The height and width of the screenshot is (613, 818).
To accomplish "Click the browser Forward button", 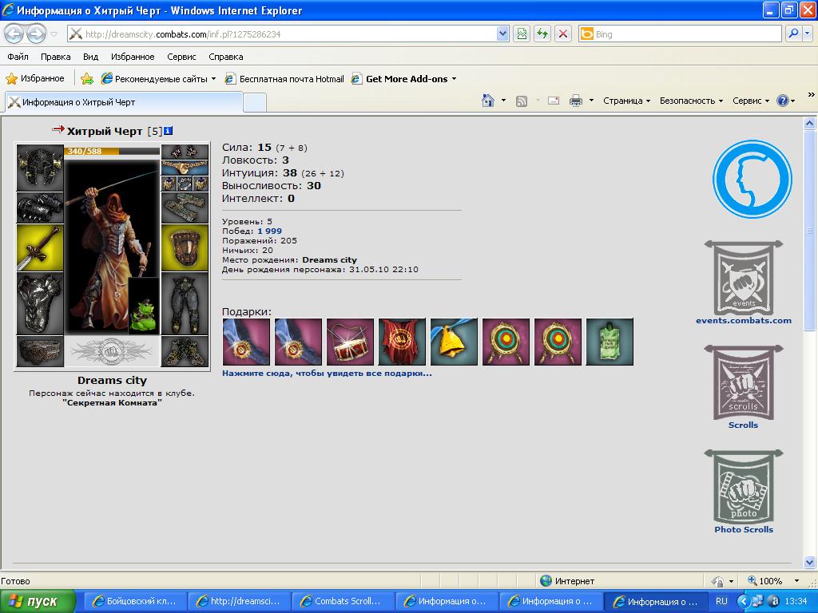I will coord(36,34).
